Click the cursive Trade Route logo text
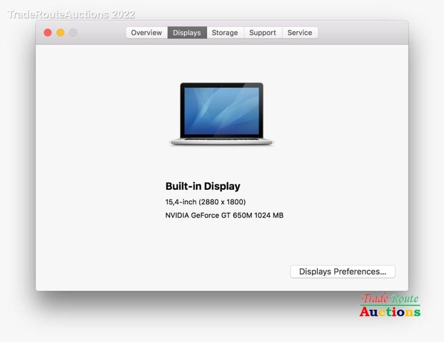Image resolution: width=444 pixels, height=342 pixels. point(390,299)
